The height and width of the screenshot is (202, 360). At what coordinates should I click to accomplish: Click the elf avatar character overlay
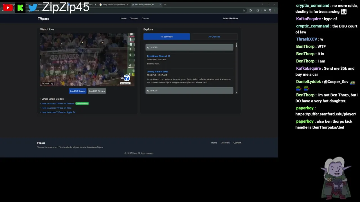tap(336, 178)
